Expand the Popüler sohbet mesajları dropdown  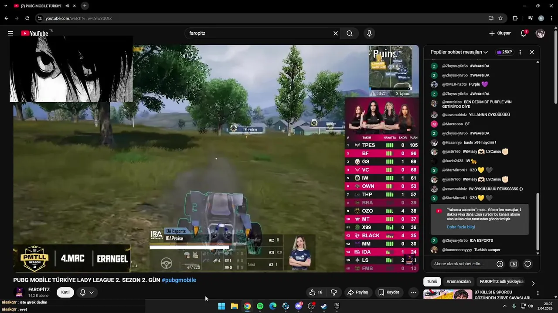pos(459,52)
